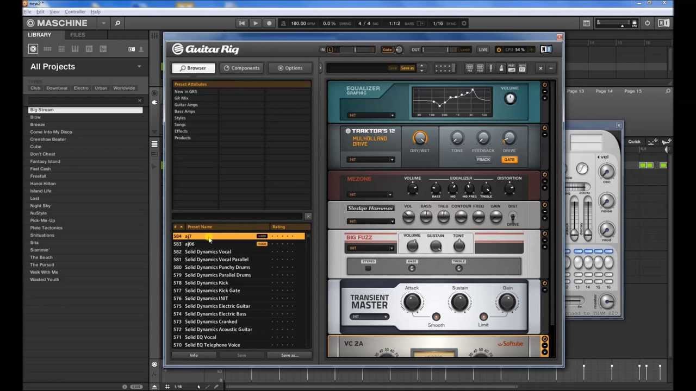Screen dimensions: 696x391
Task: Select the FX presets icon in the library
Action: point(89,49)
